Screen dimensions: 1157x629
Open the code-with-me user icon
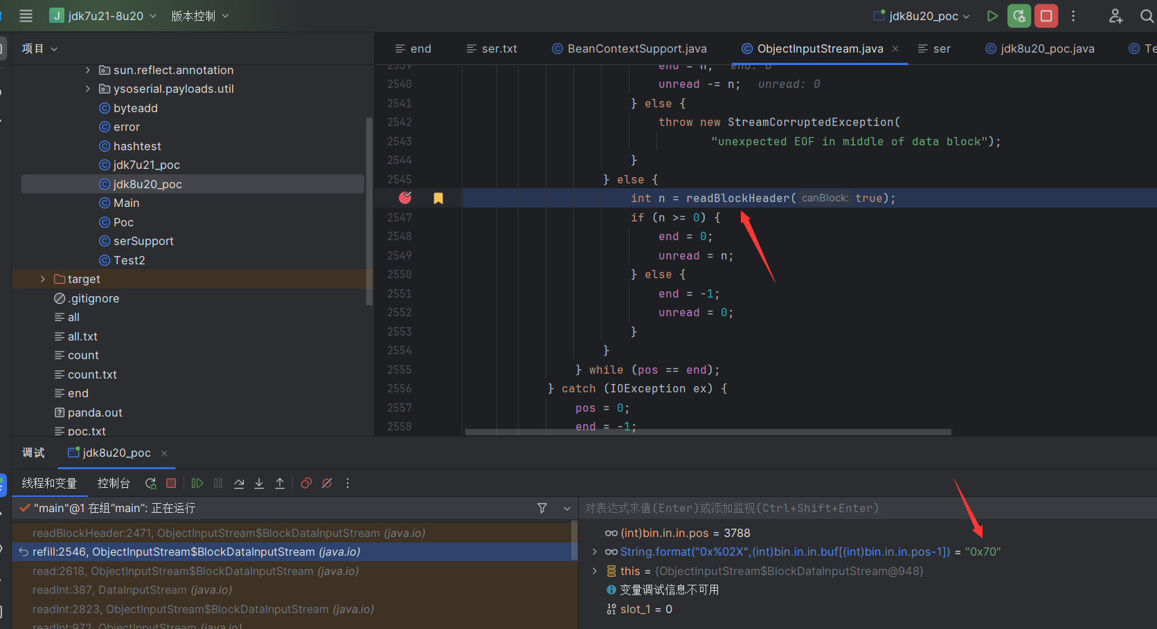[x=1115, y=16]
